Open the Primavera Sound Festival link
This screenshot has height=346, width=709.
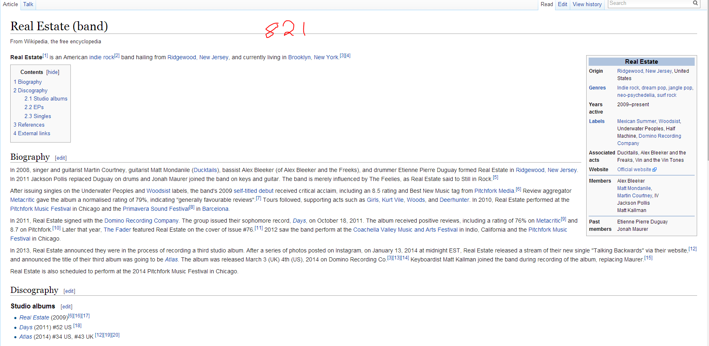coord(156,209)
